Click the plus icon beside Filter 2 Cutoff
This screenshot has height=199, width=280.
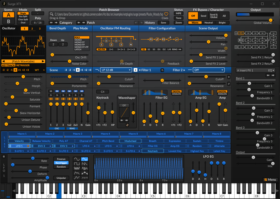pos(229,77)
